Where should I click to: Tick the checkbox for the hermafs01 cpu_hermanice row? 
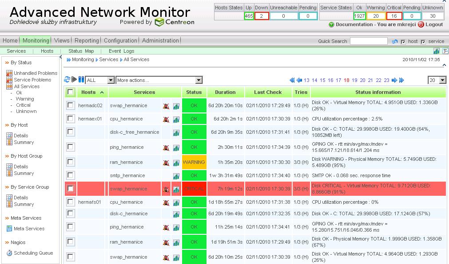pyautogui.click(x=70, y=202)
